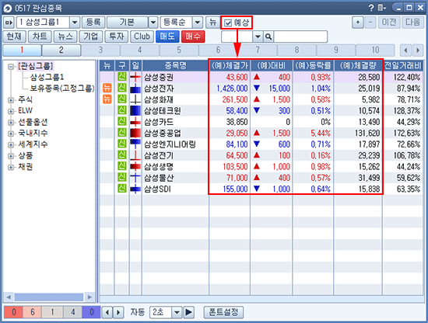Click the green 신 badge on 삼성SDI row
Viewport: 428px width, 323px height.
[x=121, y=189]
